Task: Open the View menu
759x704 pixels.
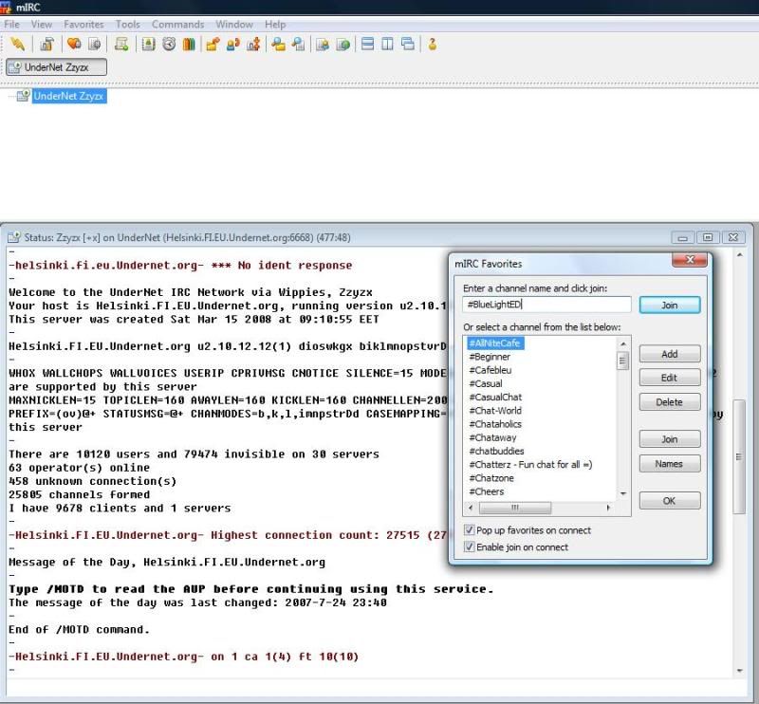Action: (41, 25)
